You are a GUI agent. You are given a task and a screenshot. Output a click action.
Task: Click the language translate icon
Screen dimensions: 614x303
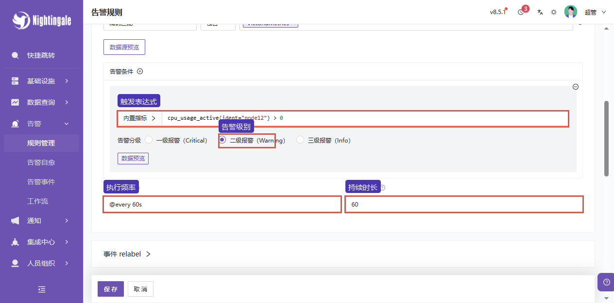pos(540,12)
